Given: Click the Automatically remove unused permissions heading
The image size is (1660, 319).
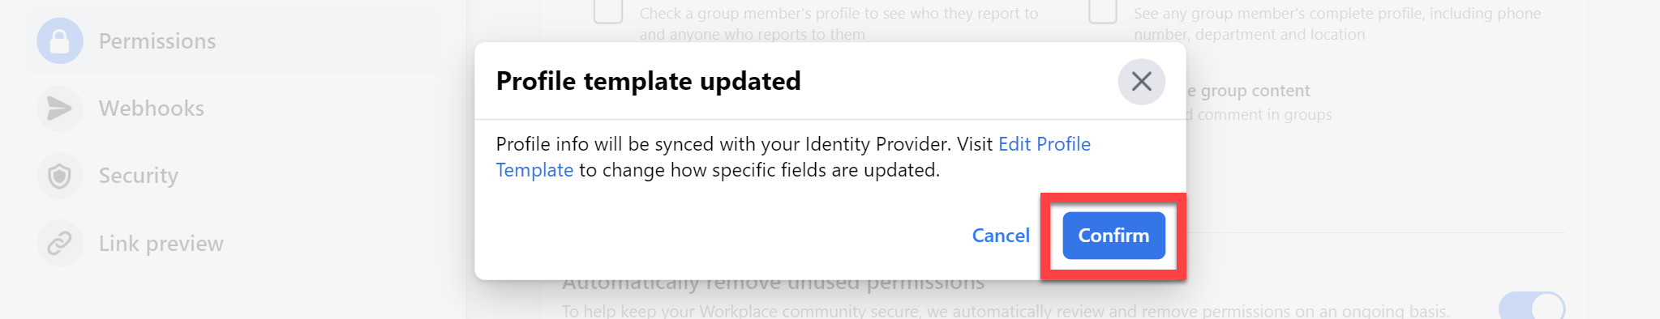Looking at the screenshot, I should point(774,283).
